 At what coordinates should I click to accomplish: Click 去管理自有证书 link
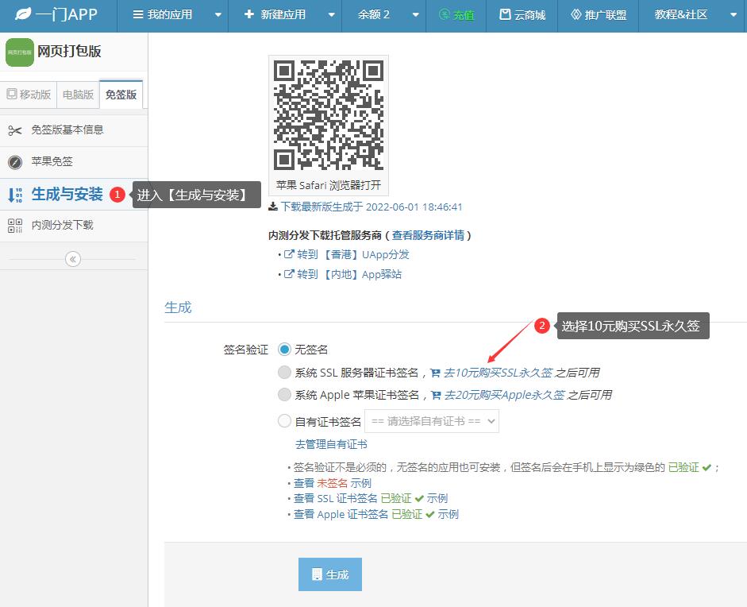tap(331, 444)
